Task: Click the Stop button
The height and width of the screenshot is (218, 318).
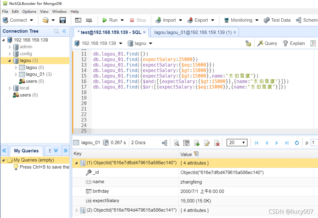Action: (x=138, y=20)
